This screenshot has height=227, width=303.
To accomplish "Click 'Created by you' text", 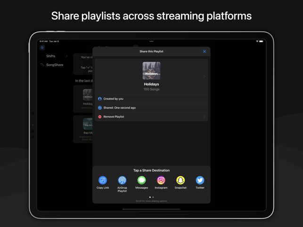I will point(113,99).
